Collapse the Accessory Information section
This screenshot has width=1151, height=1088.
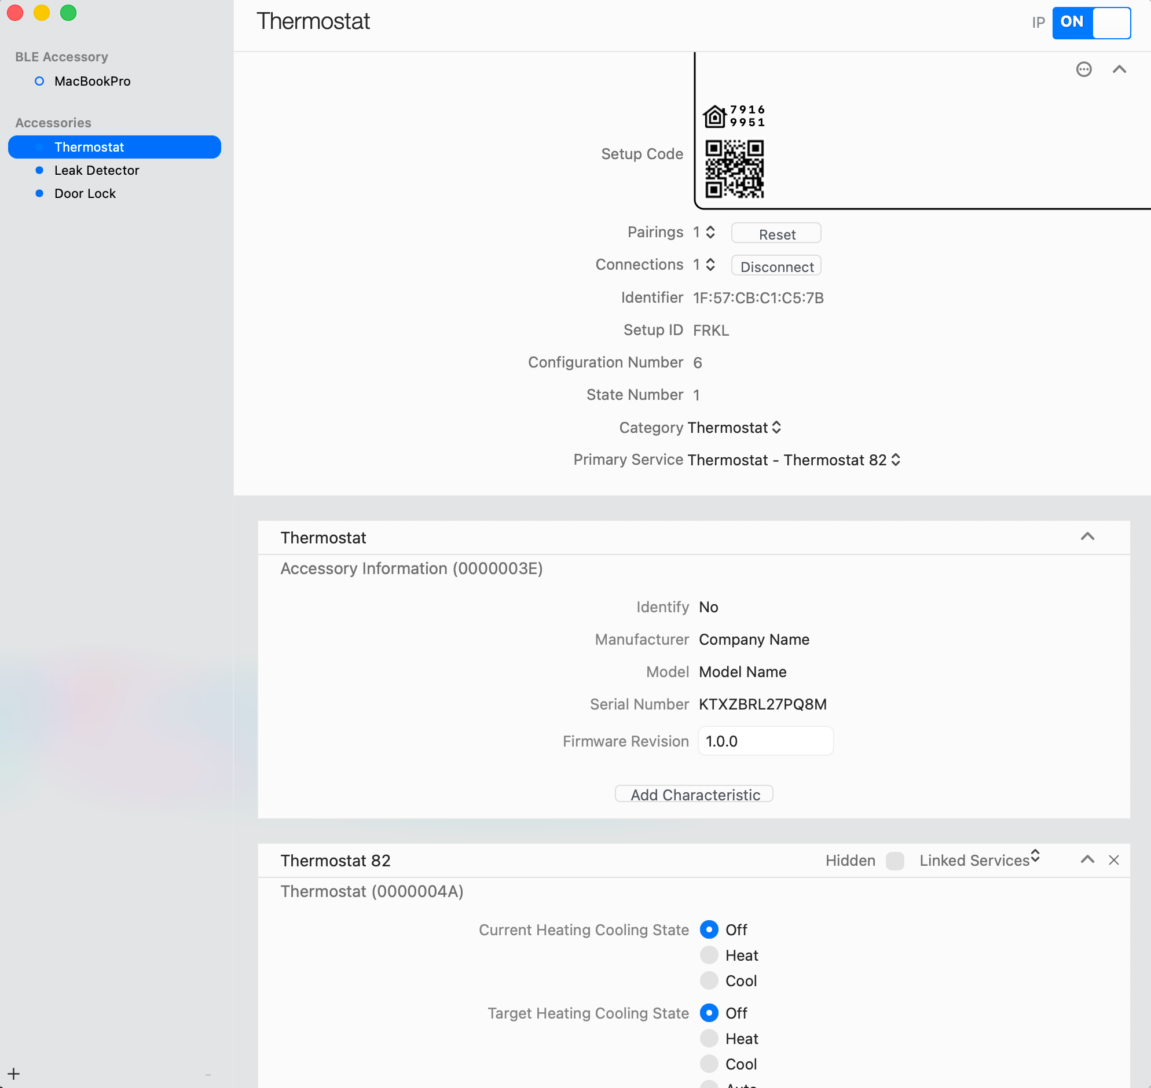pos(1087,537)
